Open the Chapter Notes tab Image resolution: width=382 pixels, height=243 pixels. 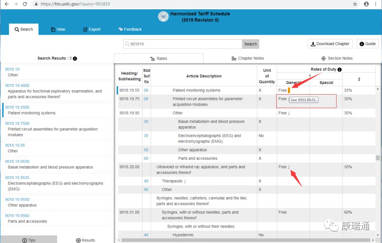[248, 58]
